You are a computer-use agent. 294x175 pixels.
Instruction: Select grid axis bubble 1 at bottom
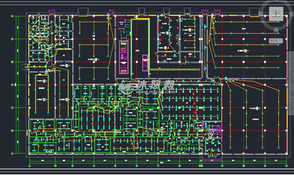tap(30, 166)
